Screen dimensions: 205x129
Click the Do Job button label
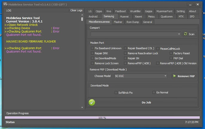tap(146, 102)
